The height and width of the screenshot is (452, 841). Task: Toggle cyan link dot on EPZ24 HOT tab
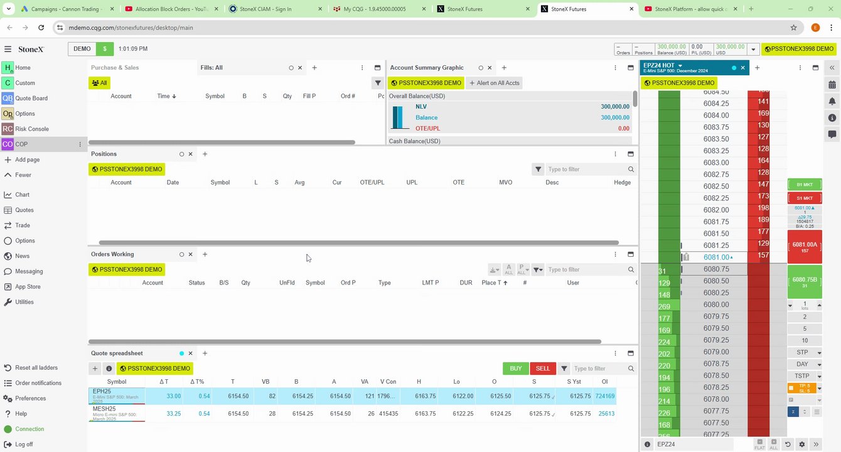[734, 68]
